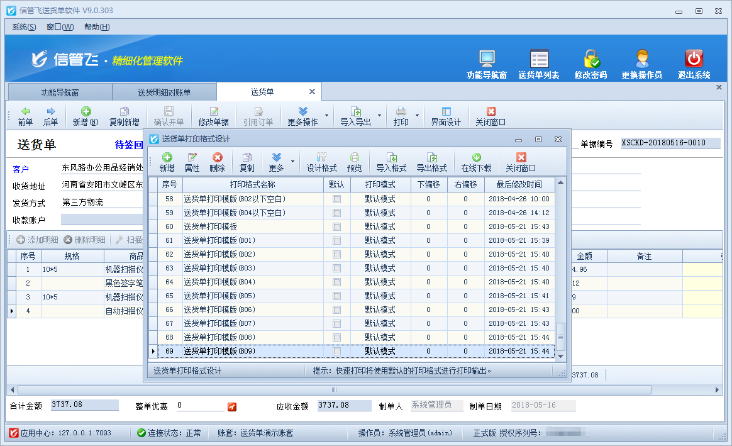Check default box for template B08
This screenshot has height=446, width=732.
click(336, 337)
